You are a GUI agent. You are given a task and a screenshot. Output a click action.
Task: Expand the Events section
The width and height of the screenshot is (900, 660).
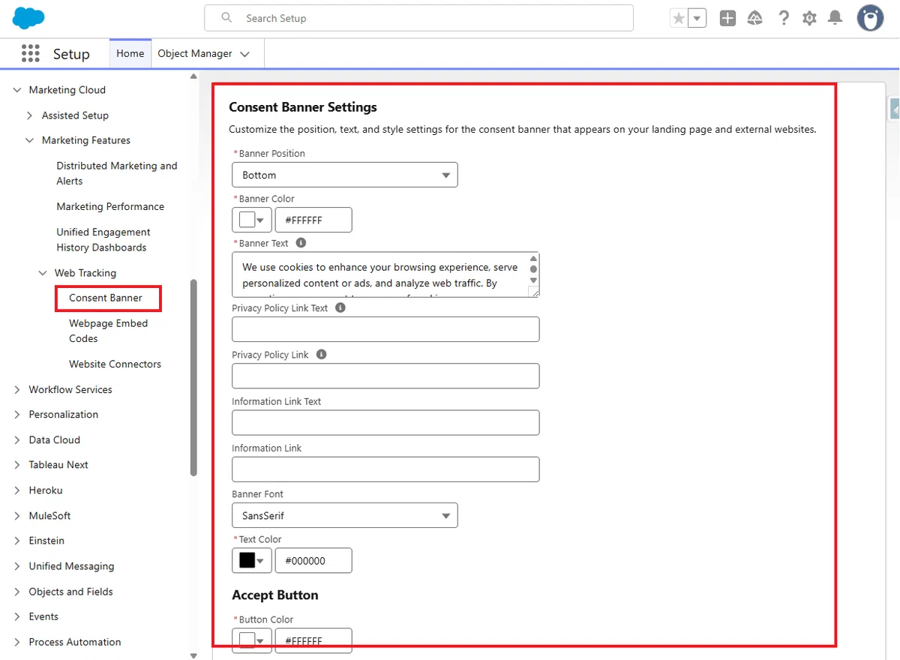(17, 616)
